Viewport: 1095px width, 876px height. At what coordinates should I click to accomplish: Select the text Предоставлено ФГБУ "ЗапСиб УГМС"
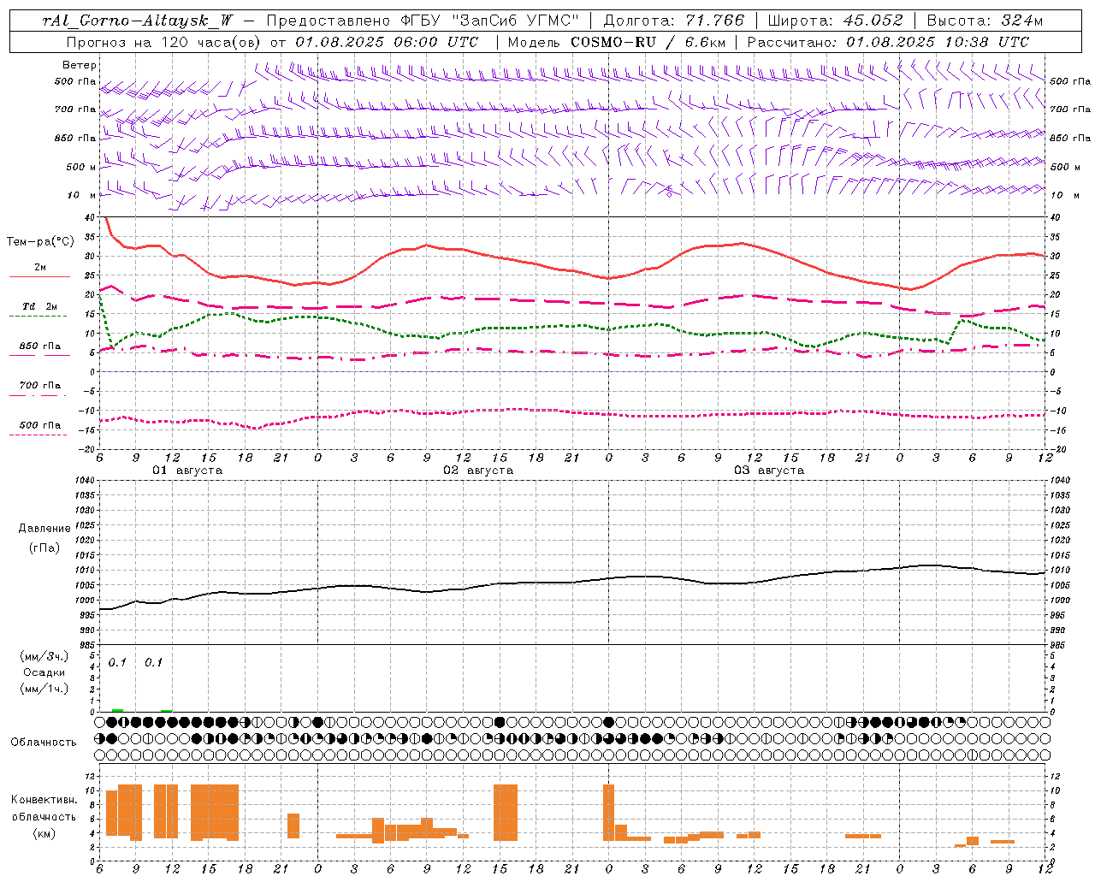coord(423,21)
